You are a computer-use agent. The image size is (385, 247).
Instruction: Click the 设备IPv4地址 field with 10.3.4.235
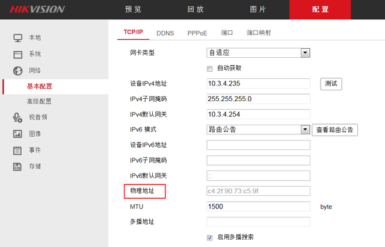pyautogui.click(x=258, y=84)
